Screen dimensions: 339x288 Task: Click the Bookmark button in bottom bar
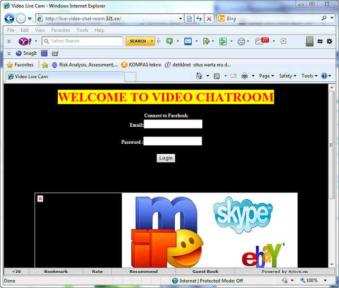[x=56, y=272]
